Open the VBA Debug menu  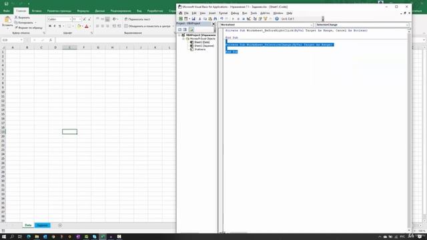235,13
